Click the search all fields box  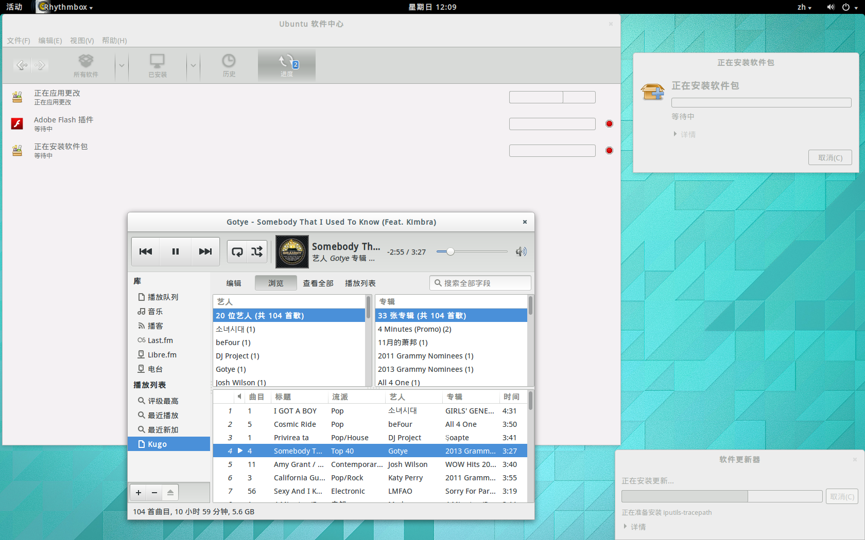point(480,283)
